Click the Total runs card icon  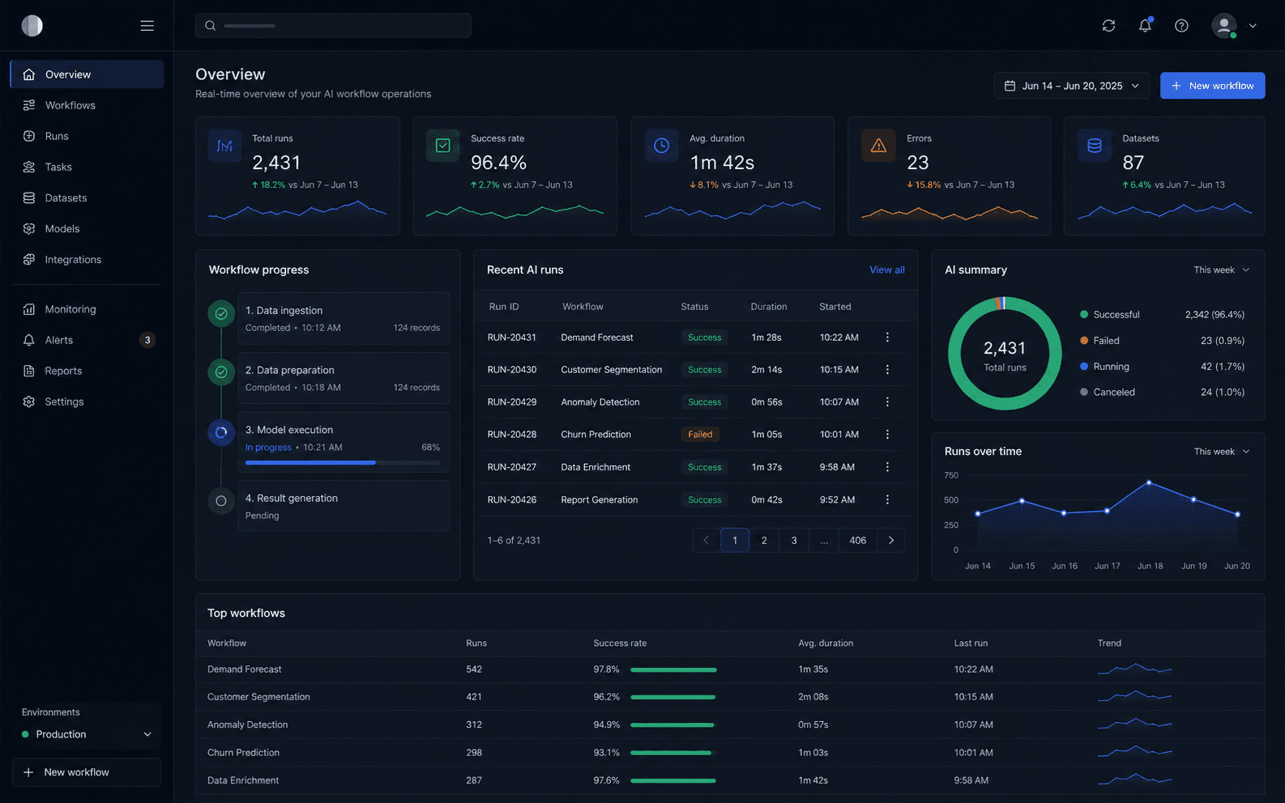click(x=224, y=146)
